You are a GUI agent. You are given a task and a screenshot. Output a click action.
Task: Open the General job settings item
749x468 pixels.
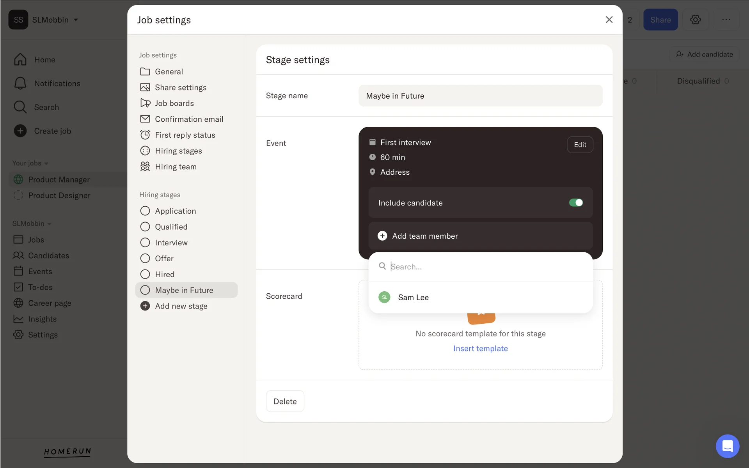point(169,71)
